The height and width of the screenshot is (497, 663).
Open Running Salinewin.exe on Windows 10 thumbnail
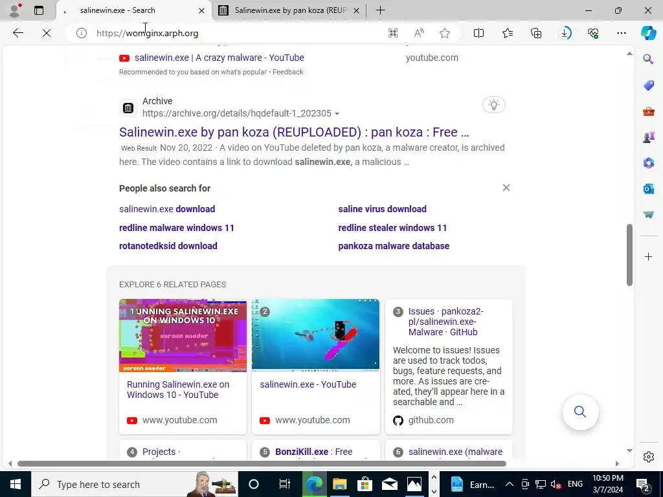coord(183,336)
